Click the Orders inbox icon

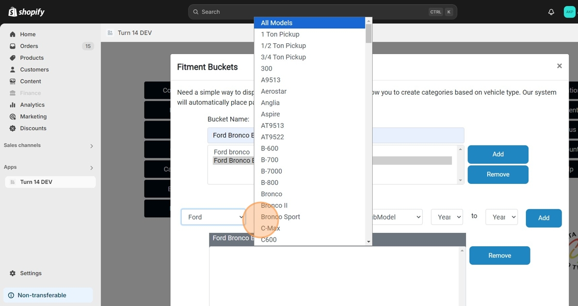(12, 46)
